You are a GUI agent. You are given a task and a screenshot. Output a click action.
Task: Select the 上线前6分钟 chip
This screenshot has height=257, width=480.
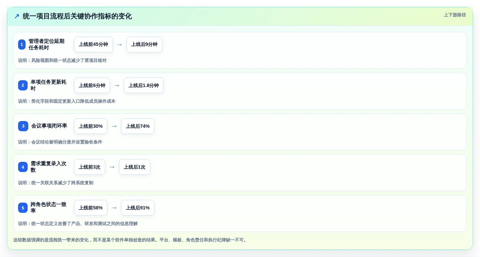pyautogui.click(x=92, y=85)
